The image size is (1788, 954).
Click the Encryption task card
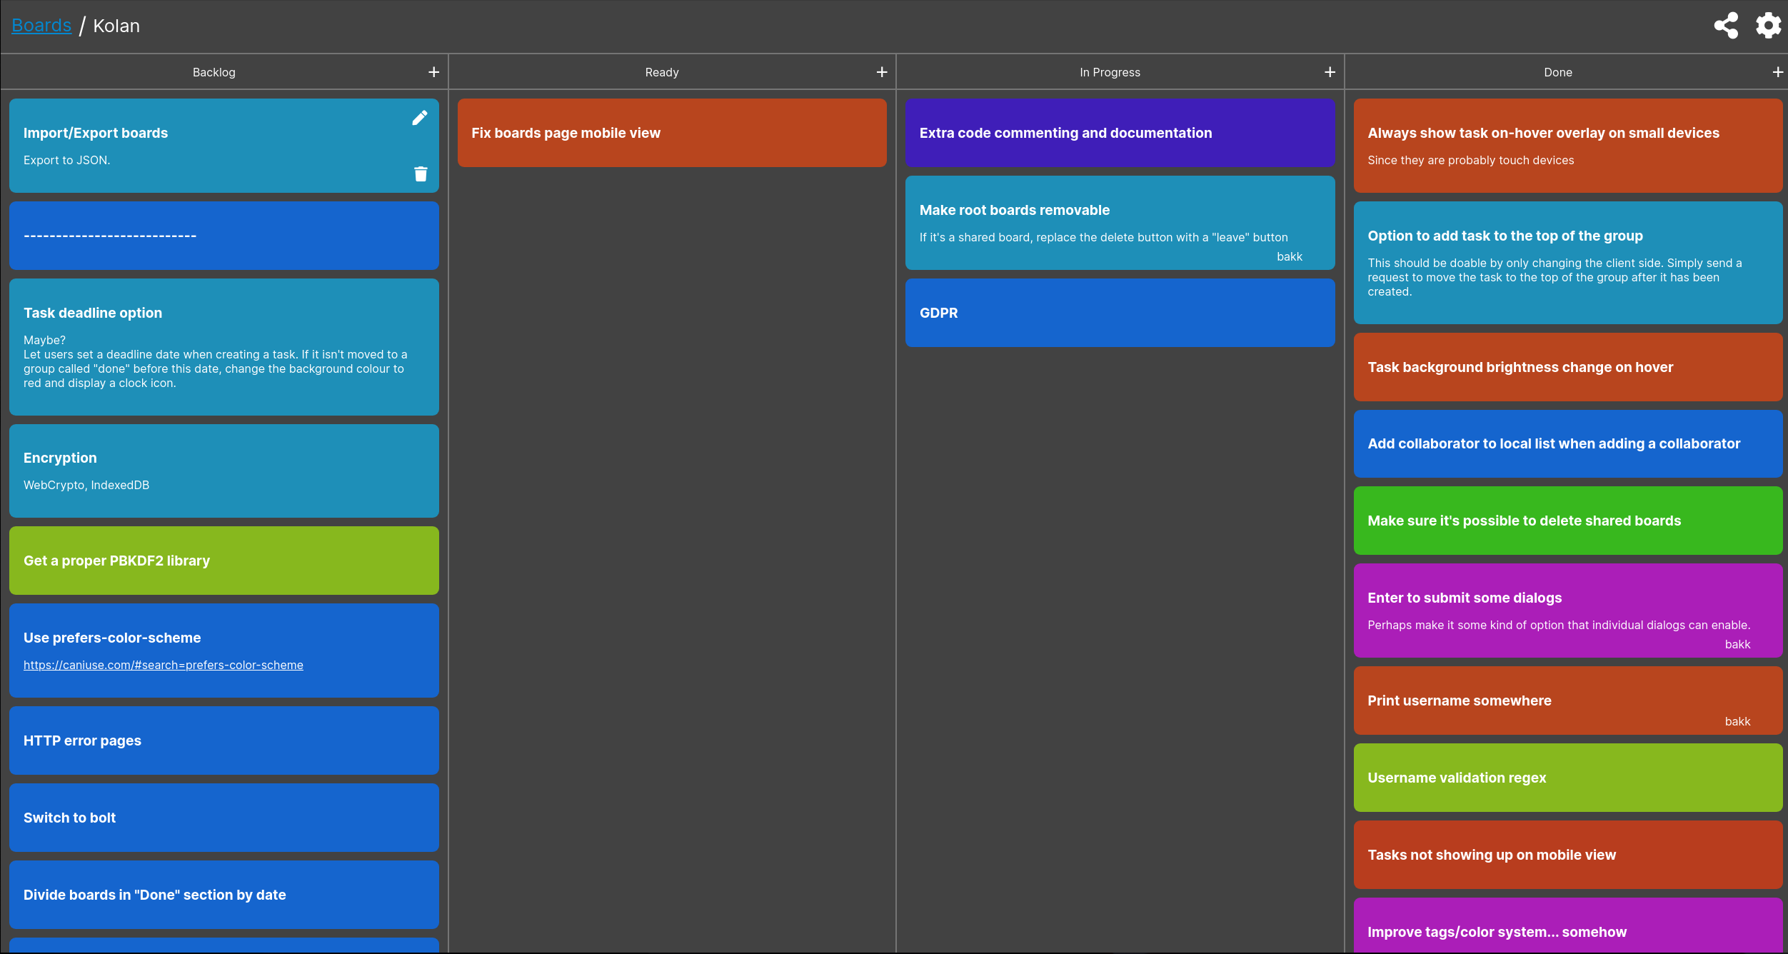223,471
